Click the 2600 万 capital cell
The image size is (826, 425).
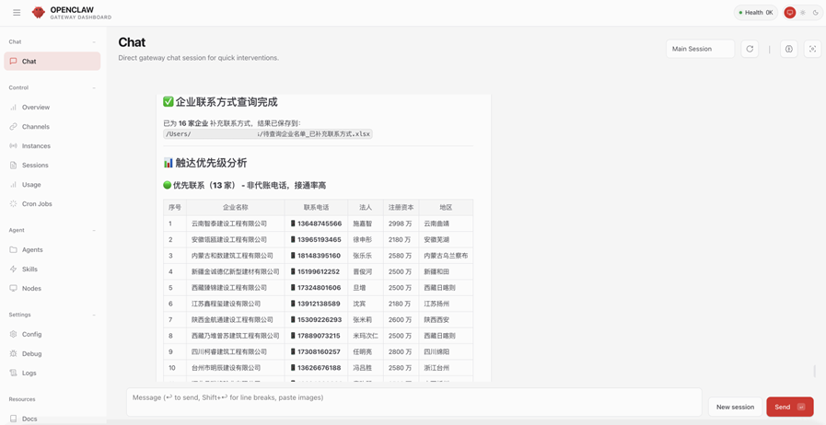pyautogui.click(x=400, y=320)
